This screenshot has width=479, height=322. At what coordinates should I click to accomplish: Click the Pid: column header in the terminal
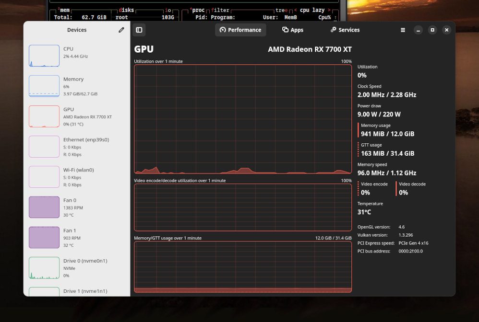(201, 17)
